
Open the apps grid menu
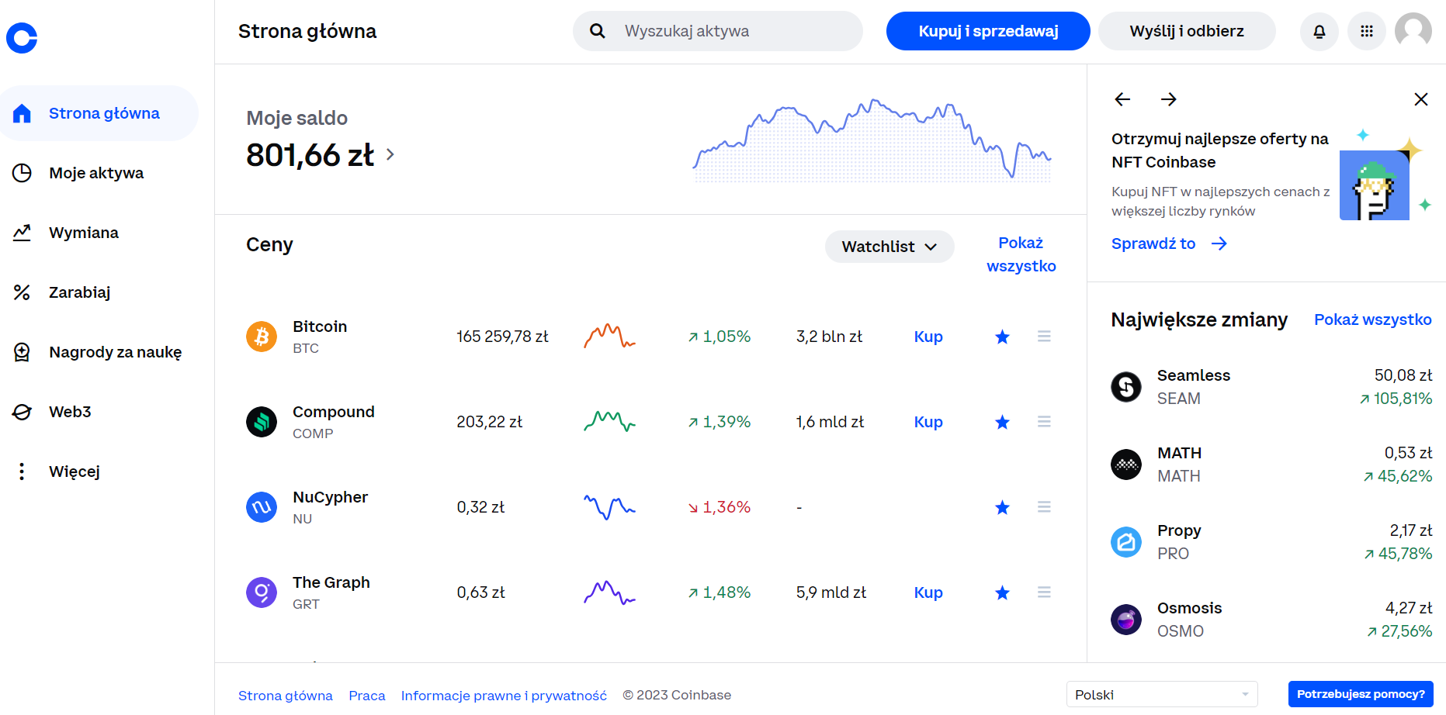(1366, 31)
